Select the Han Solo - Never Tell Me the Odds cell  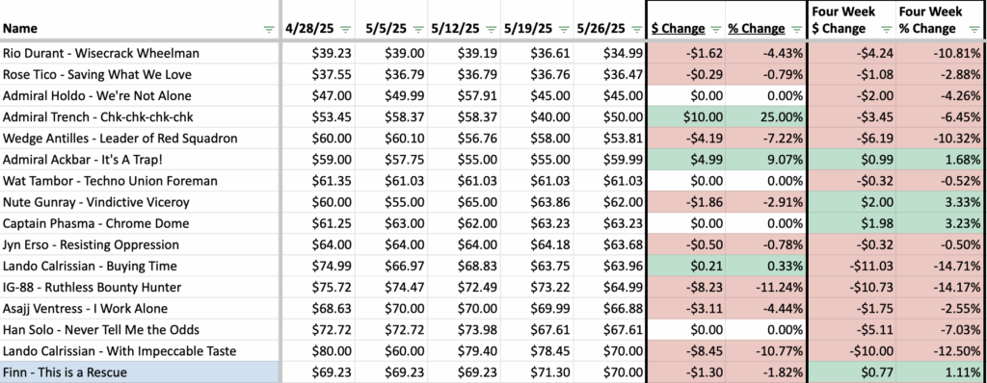(x=140, y=329)
